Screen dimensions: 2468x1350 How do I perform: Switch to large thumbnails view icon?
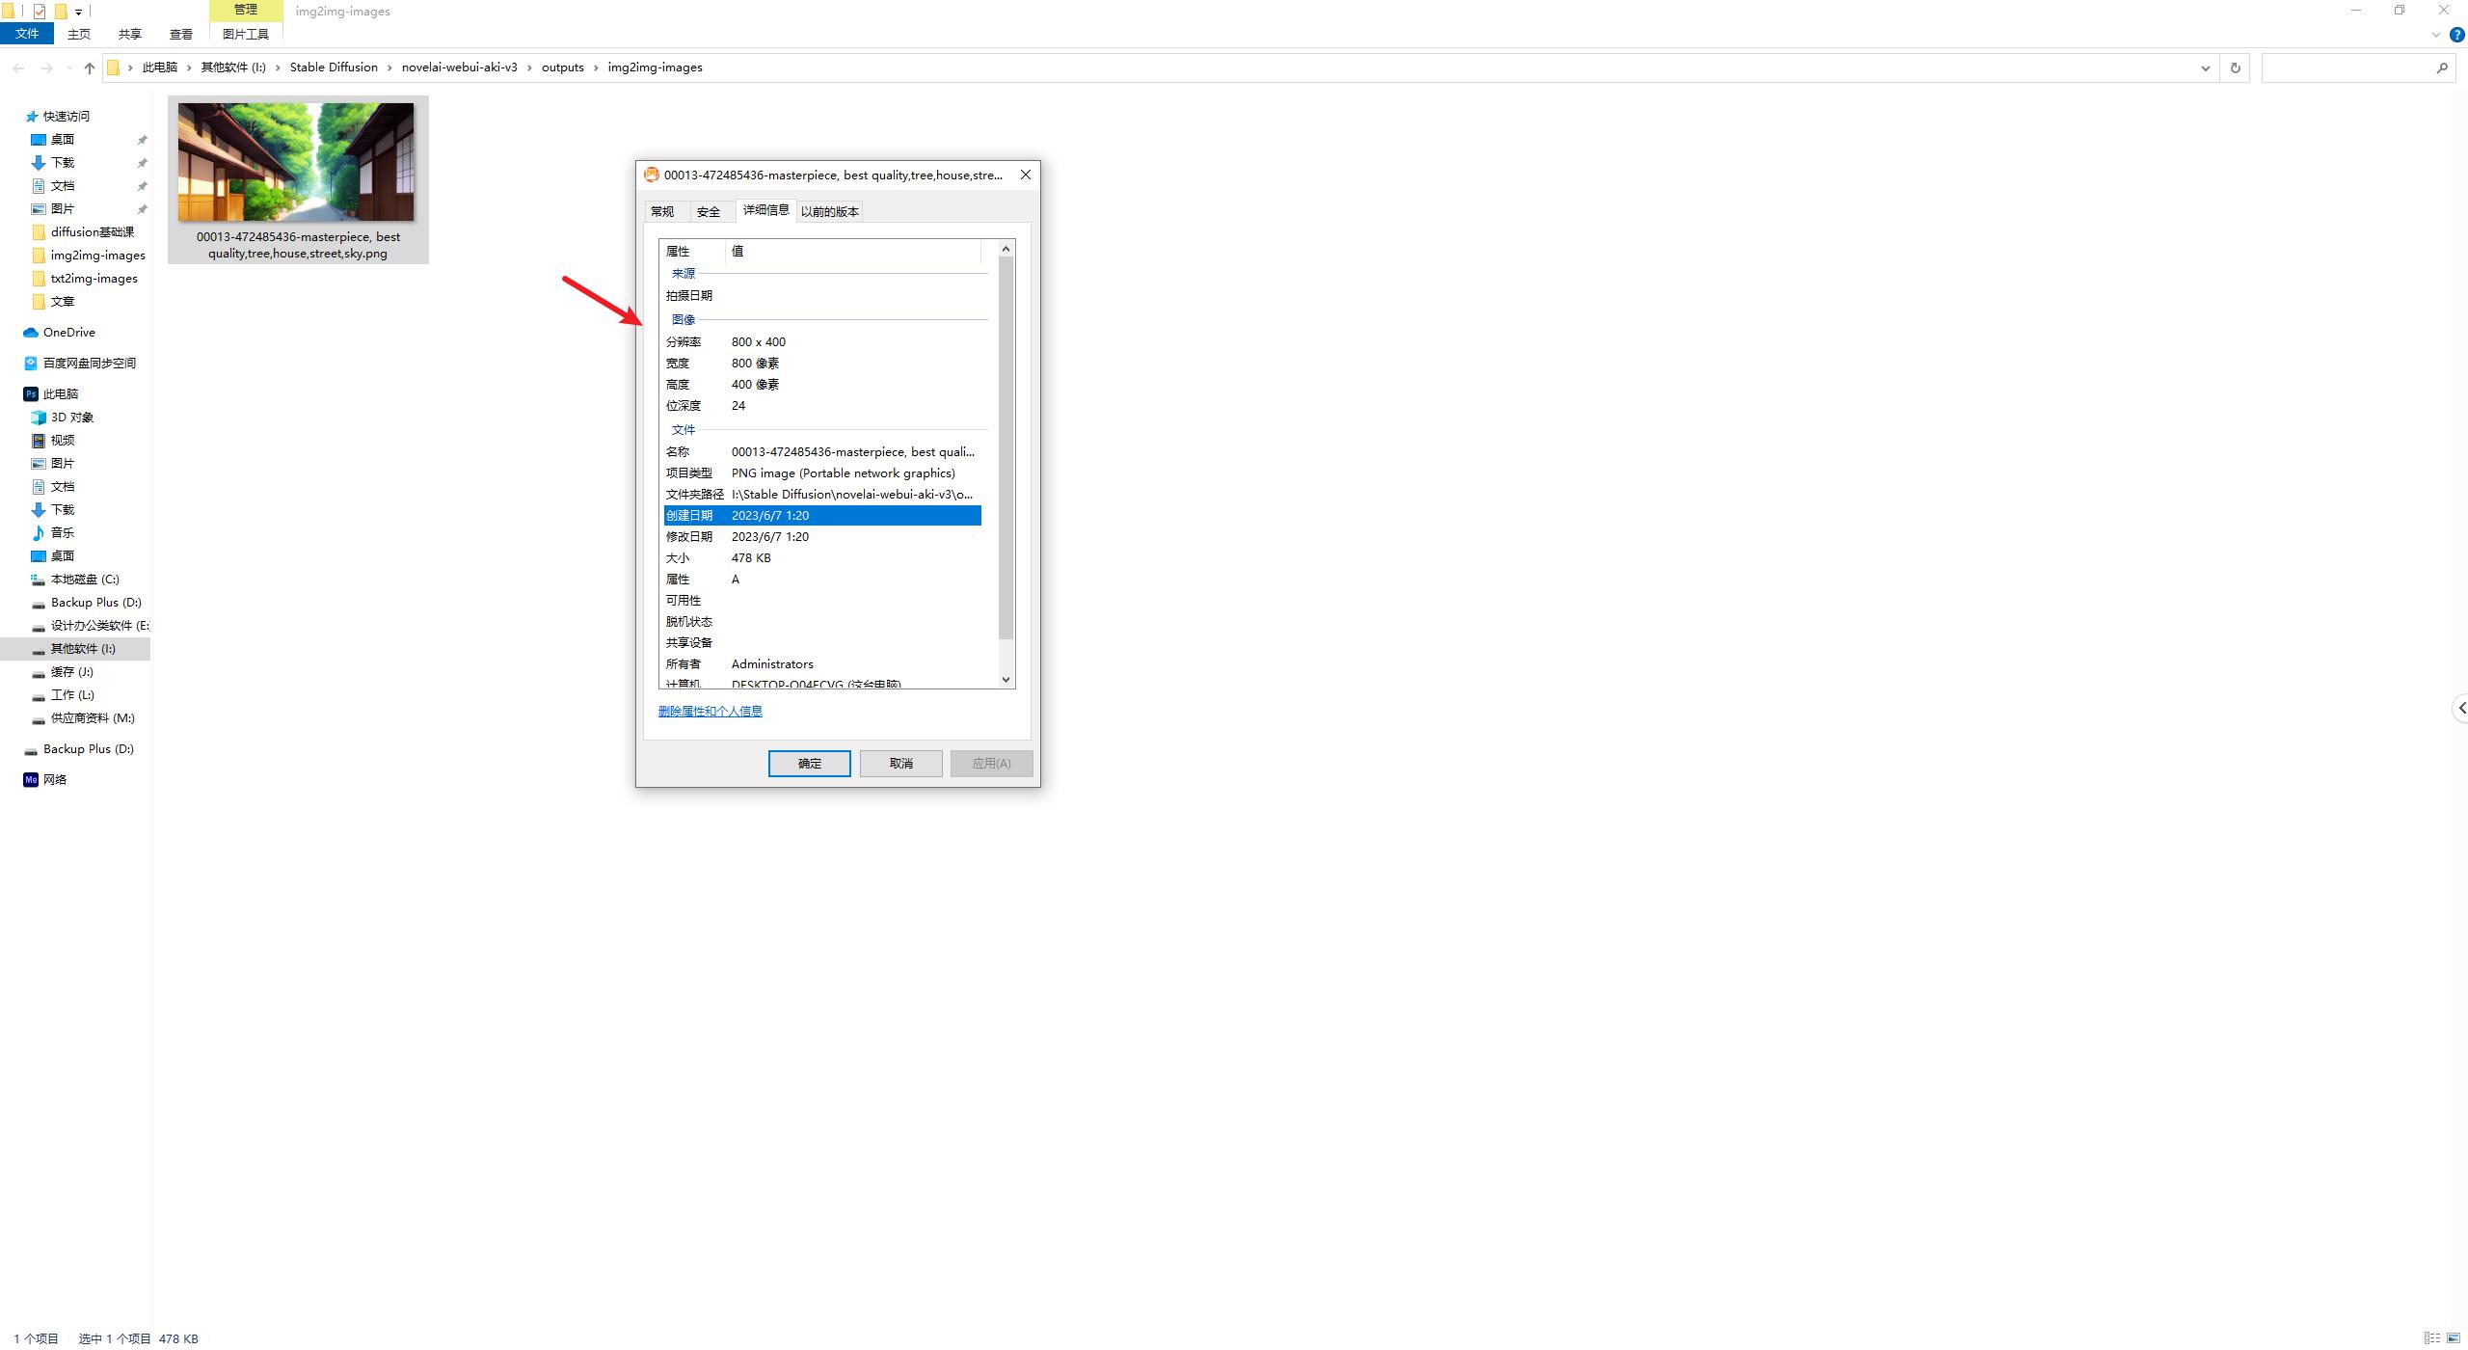[2453, 1337]
